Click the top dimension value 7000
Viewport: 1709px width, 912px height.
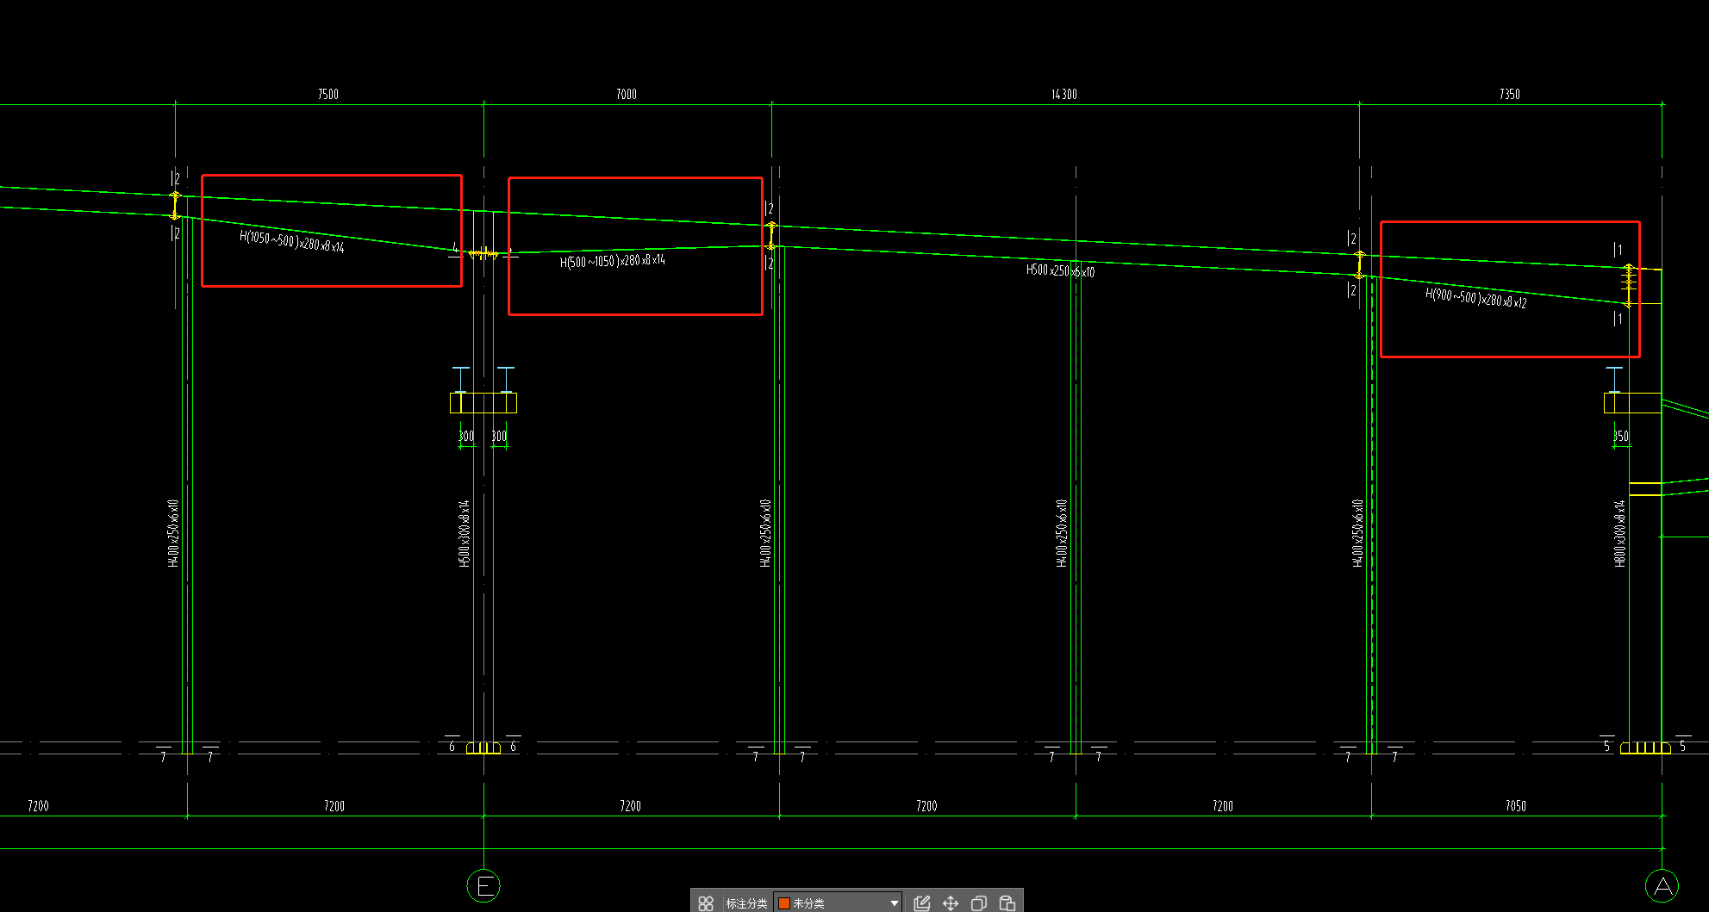[x=627, y=94]
